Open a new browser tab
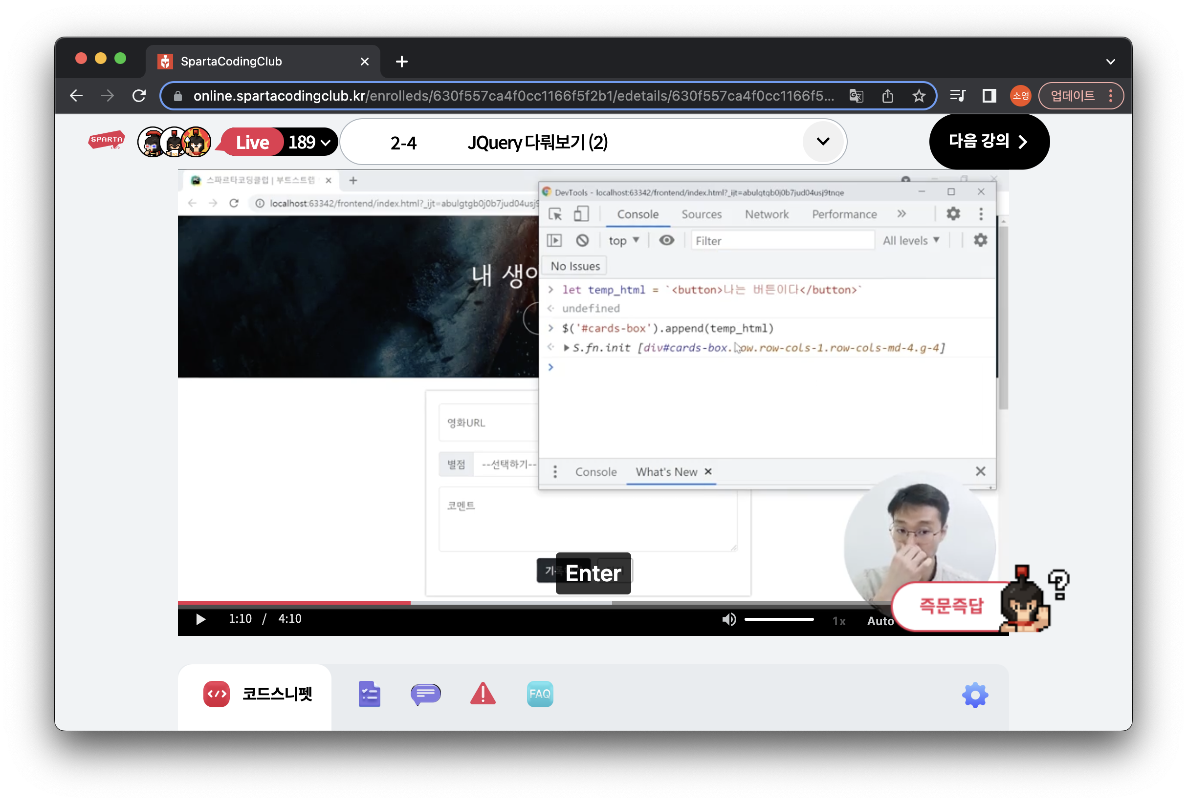 pos(401,62)
